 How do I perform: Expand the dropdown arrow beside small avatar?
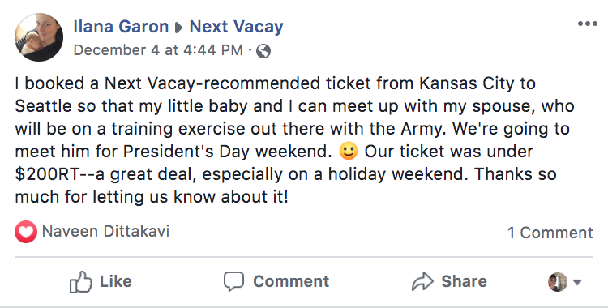point(577,282)
